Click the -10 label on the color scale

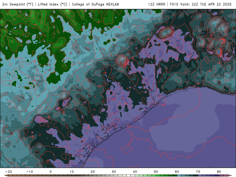pyautogui.click(x=29, y=172)
